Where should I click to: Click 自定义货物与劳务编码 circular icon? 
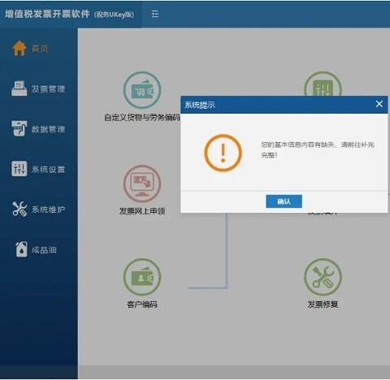(x=142, y=90)
